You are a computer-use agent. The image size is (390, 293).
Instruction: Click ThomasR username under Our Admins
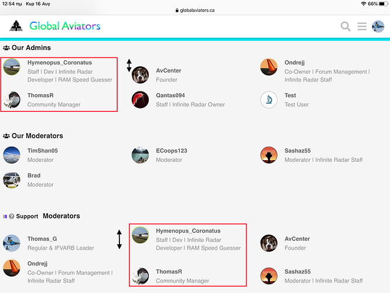click(x=40, y=96)
